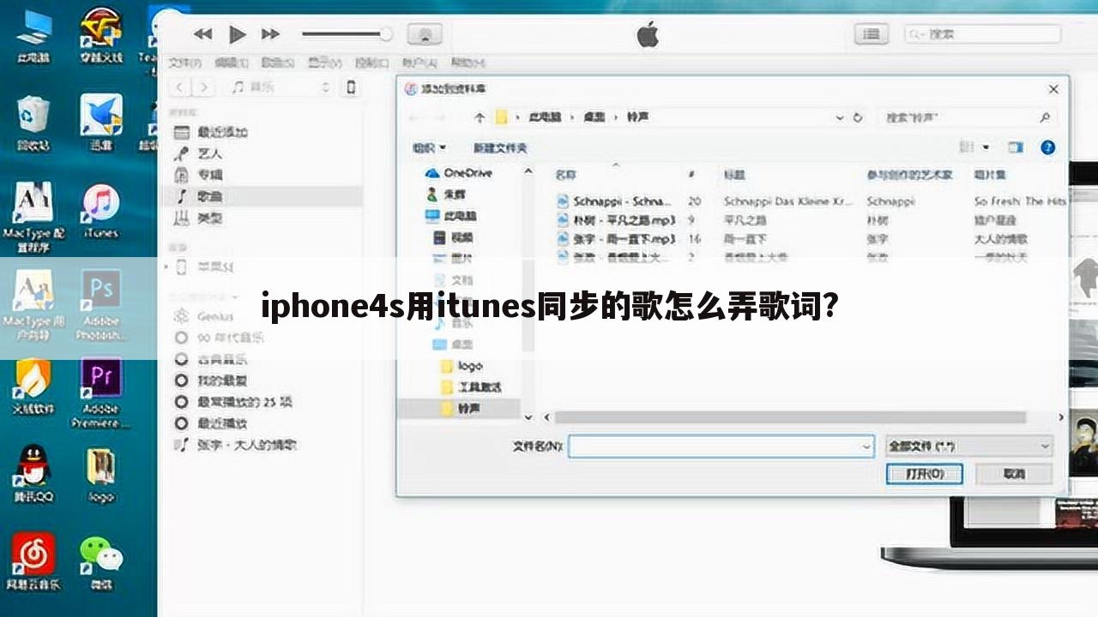Screen dimensions: 1098x617
Task: Toggle the preview pane icon in the dialog
Action: tap(1017, 147)
